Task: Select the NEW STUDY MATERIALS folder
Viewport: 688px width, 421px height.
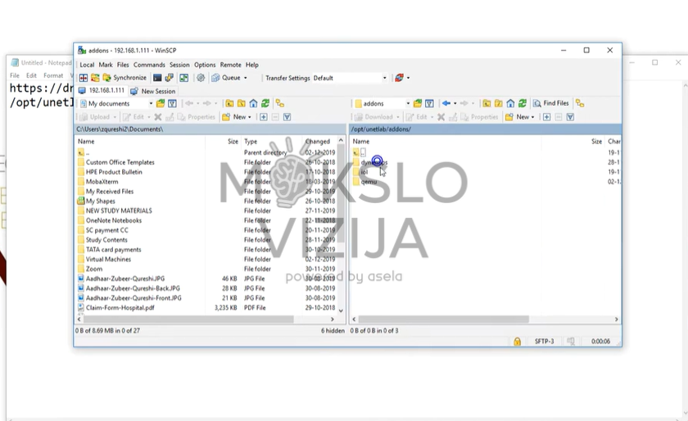Action: point(119,210)
